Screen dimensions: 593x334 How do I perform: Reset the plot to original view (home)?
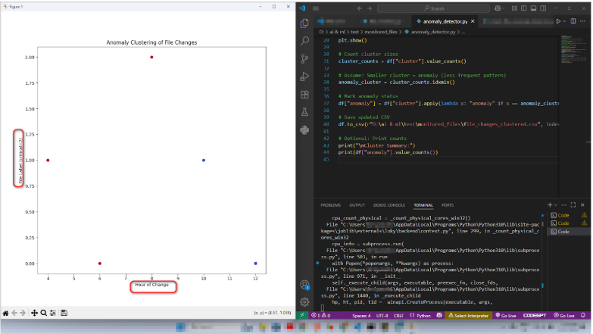[x=5, y=313]
